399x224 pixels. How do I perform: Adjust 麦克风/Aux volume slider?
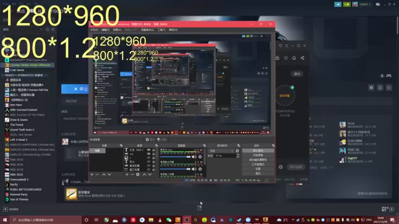[176, 157]
